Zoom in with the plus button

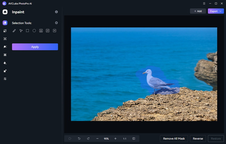pyautogui.click(x=116, y=139)
